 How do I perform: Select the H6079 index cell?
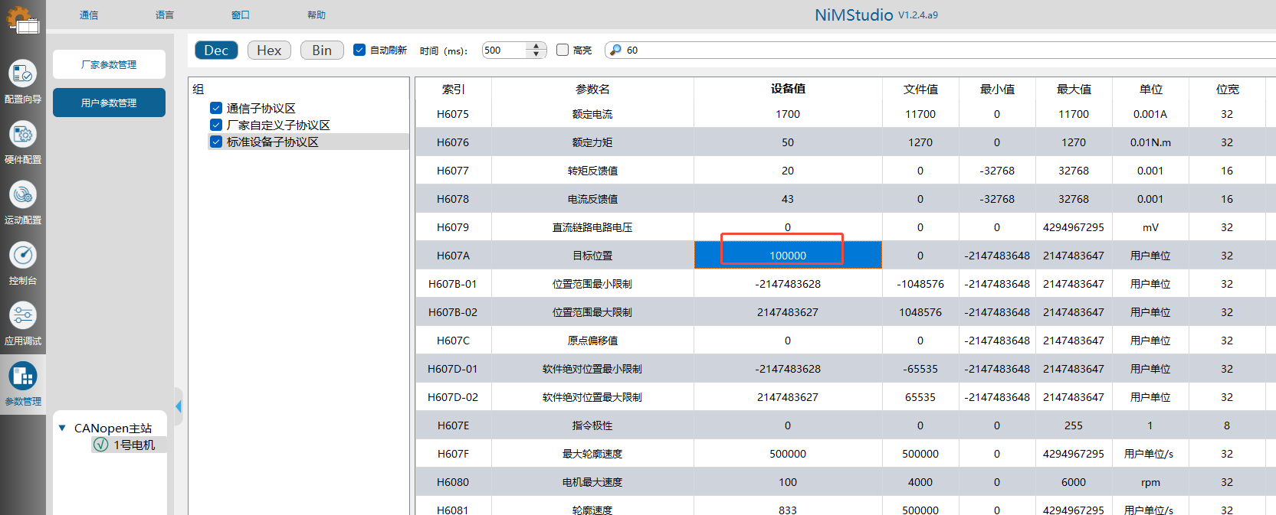point(453,227)
